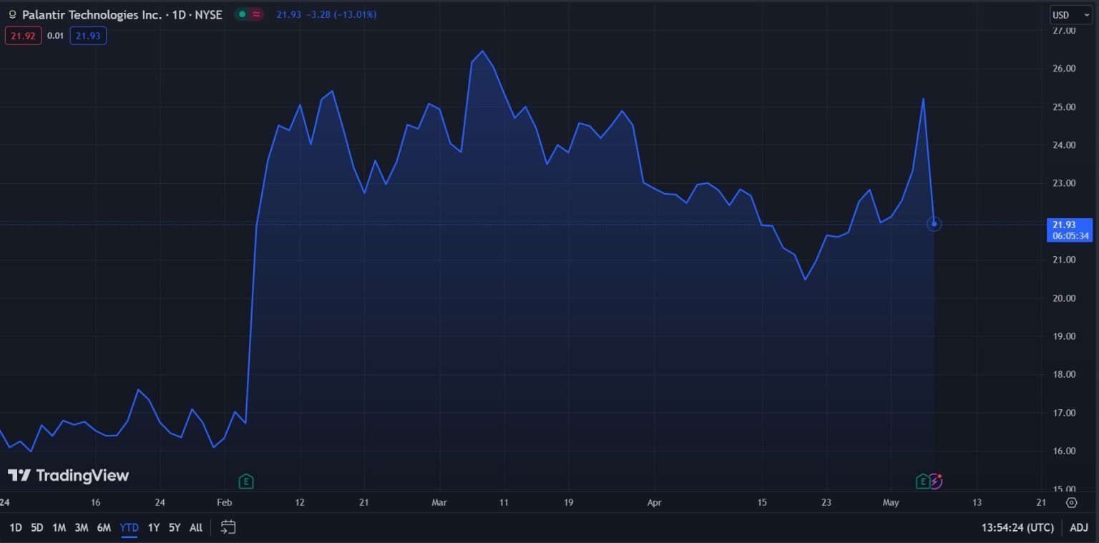This screenshot has width=1099, height=543.
Task: Open chart settings gear icon
Action: (1071, 502)
